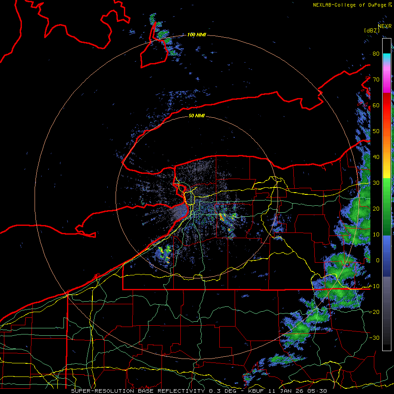Click the cyan segment of the color bar
This screenshot has width=394, height=394.
tap(387, 56)
